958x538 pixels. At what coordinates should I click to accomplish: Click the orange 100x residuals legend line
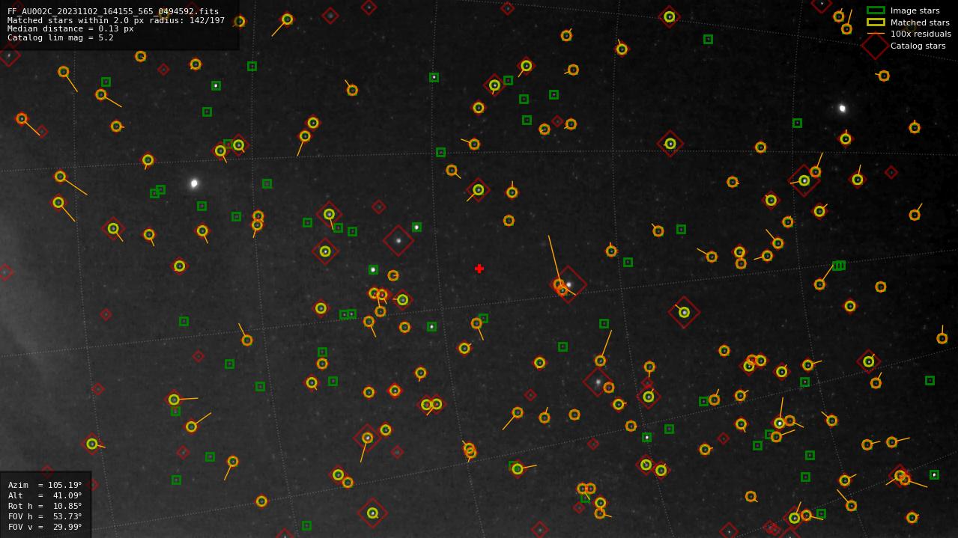[x=876, y=34]
